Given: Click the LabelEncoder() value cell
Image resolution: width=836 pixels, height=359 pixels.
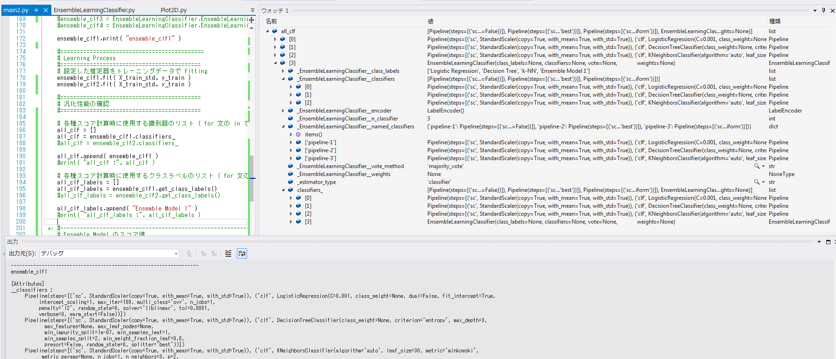Looking at the screenshot, I should pos(446,111).
